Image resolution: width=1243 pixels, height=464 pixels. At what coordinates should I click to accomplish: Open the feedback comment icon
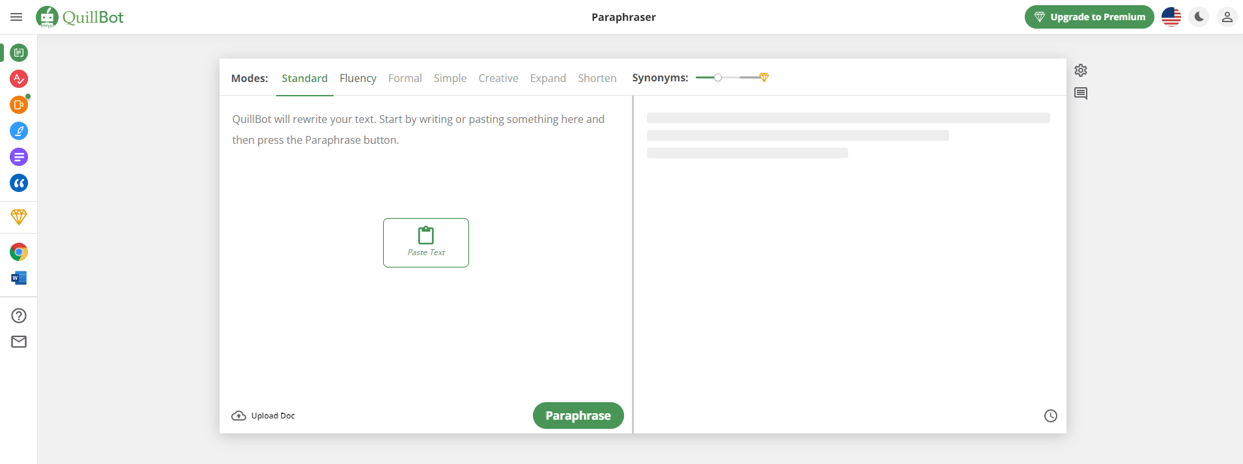1081,94
